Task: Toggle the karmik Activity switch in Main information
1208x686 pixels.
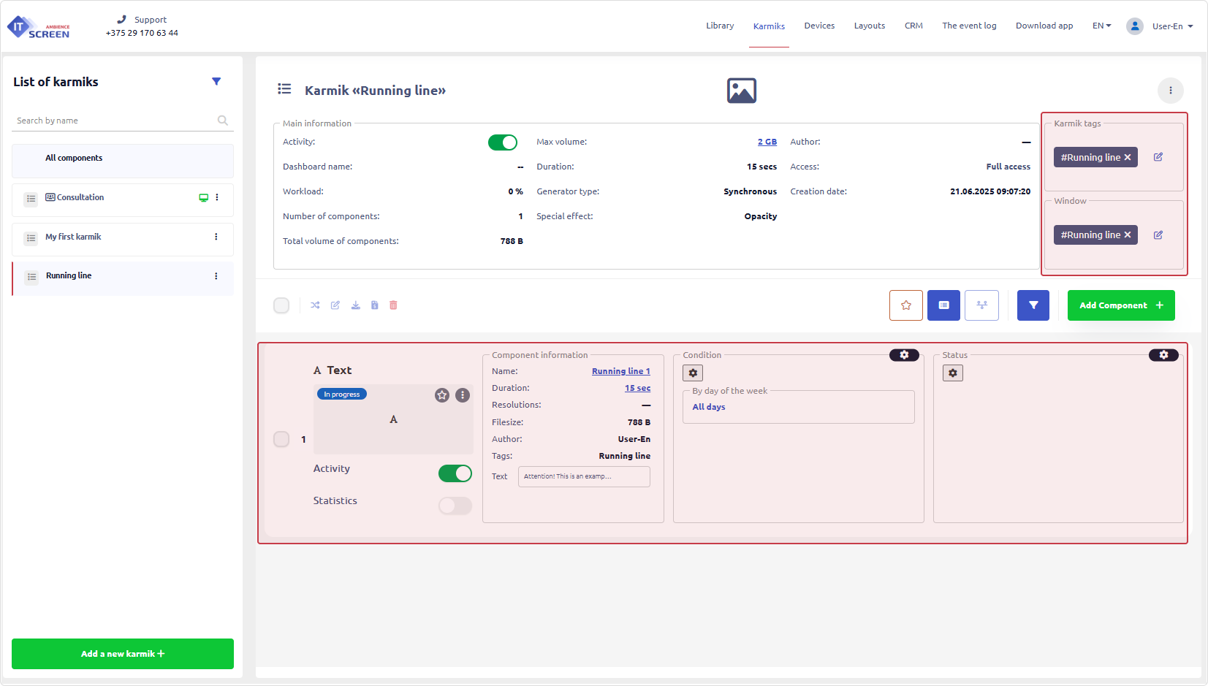Action: [503, 142]
